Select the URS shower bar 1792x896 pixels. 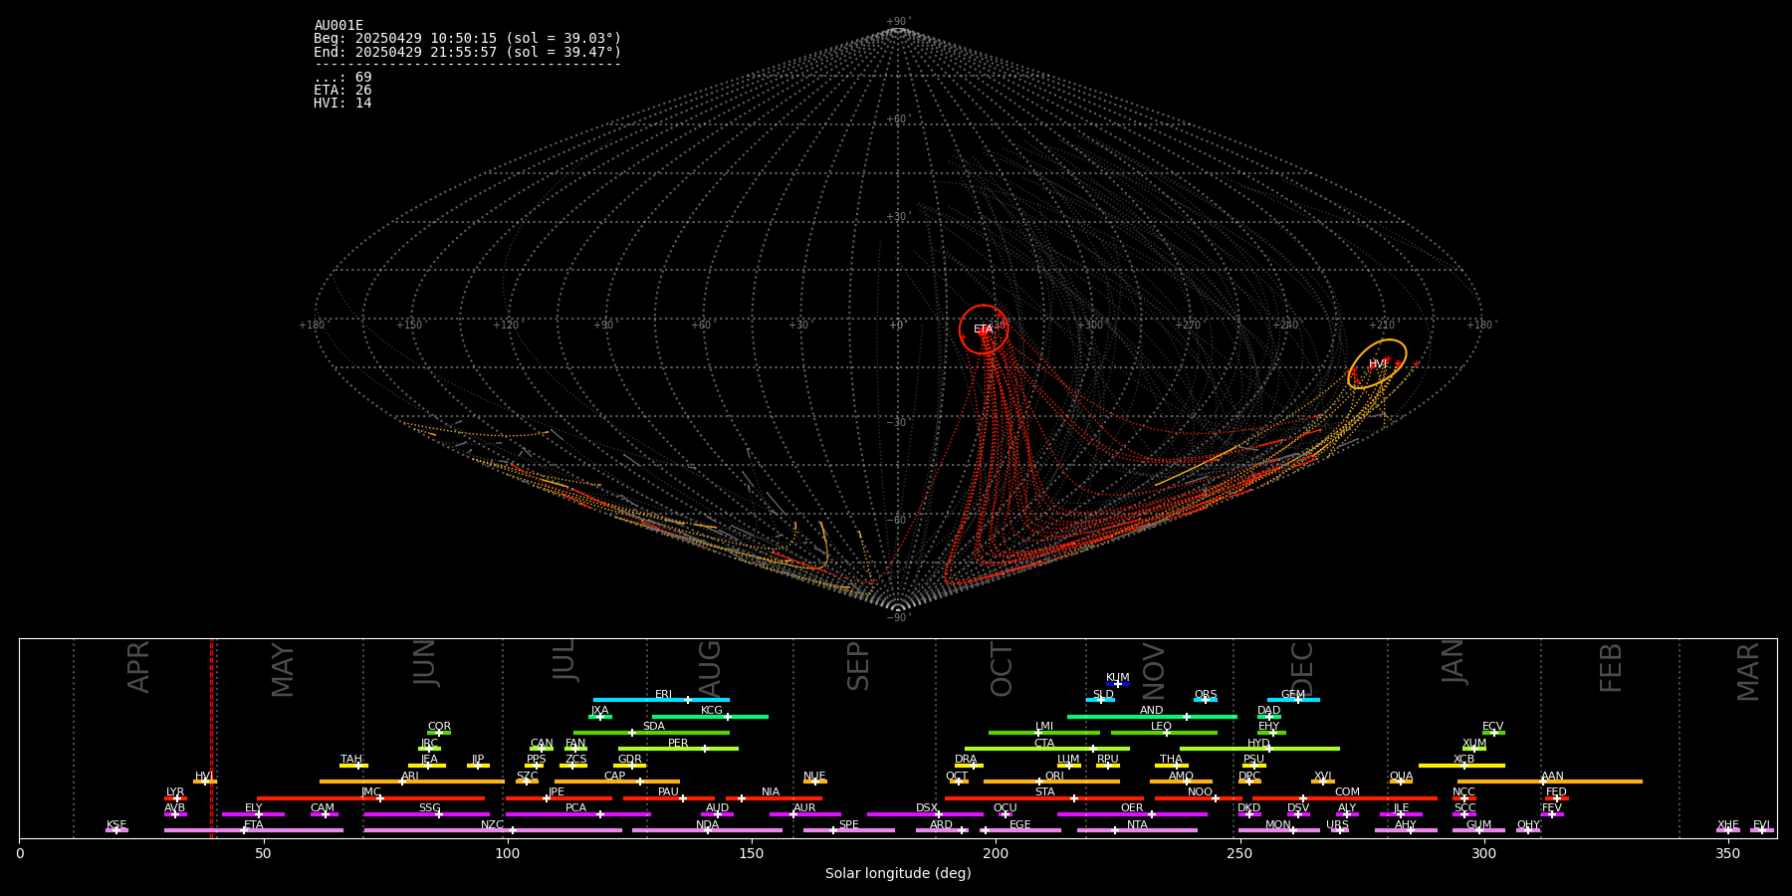tap(1339, 830)
